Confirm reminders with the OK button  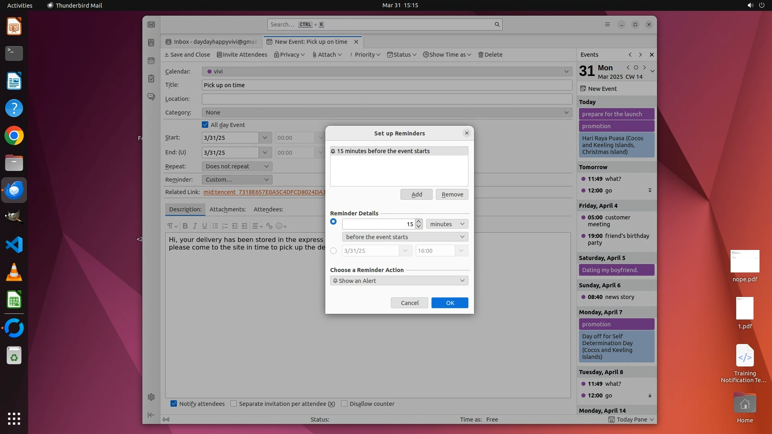[450, 303]
